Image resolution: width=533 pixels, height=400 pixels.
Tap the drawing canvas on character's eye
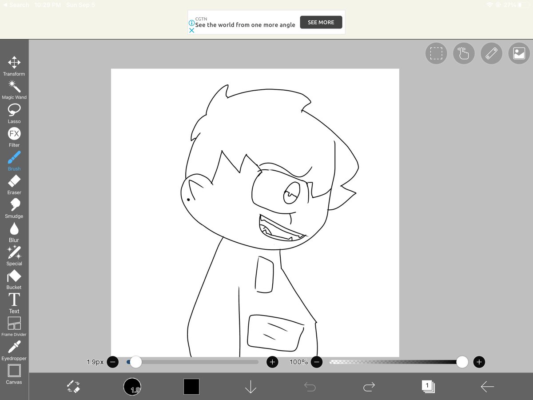(x=292, y=193)
